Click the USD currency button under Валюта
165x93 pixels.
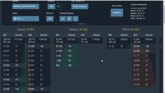[x=50, y=19]
